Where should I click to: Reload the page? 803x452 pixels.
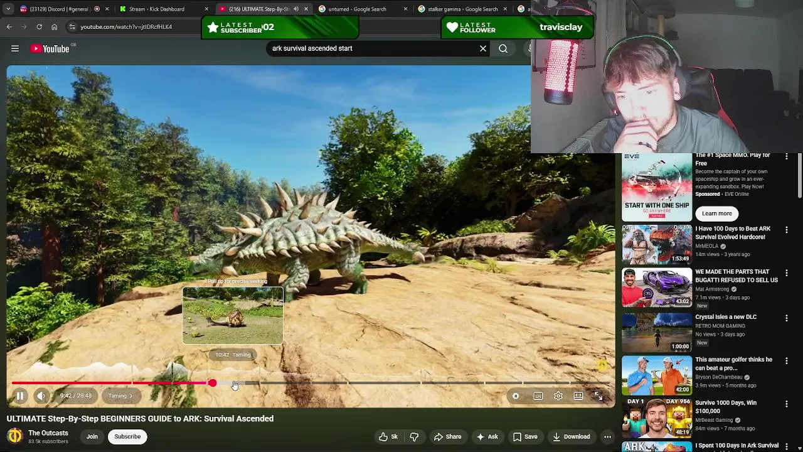point(39,27)
